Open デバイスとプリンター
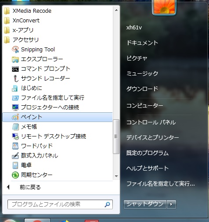This screenshot has width=209, height=222. 152,138
